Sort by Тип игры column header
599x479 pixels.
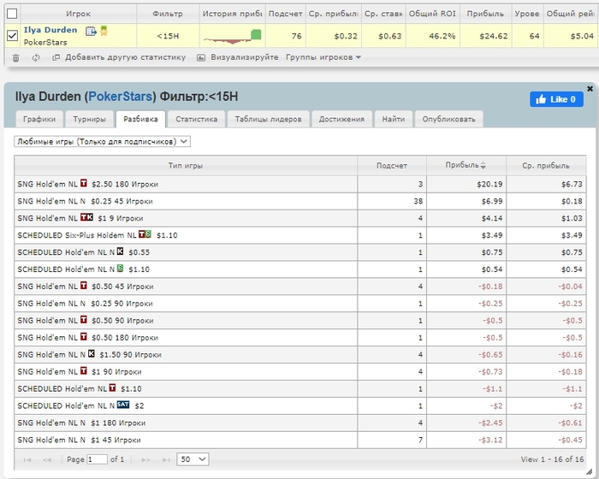point(186,166)
